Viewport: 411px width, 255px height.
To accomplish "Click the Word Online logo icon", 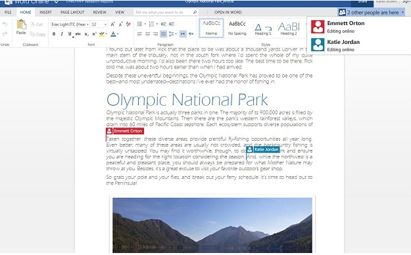I will (8, 2).
